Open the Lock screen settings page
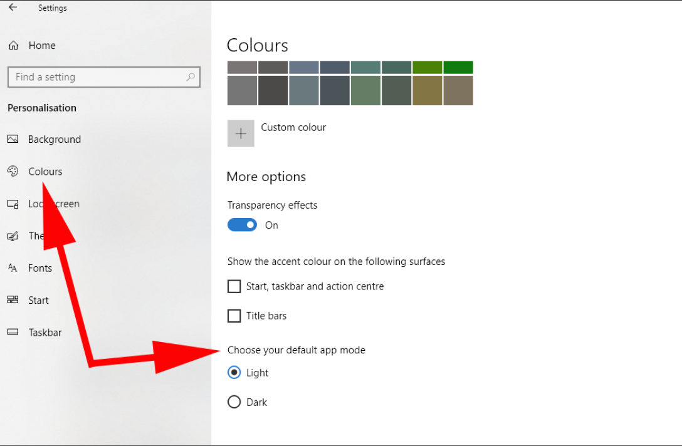Viewport: 682px width, 446px height. click(x=53, y=204)
